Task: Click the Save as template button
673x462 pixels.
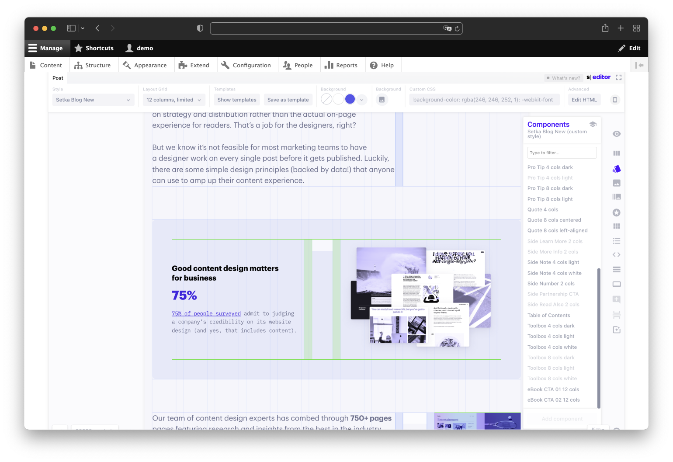Action: (x=288, y=99)
